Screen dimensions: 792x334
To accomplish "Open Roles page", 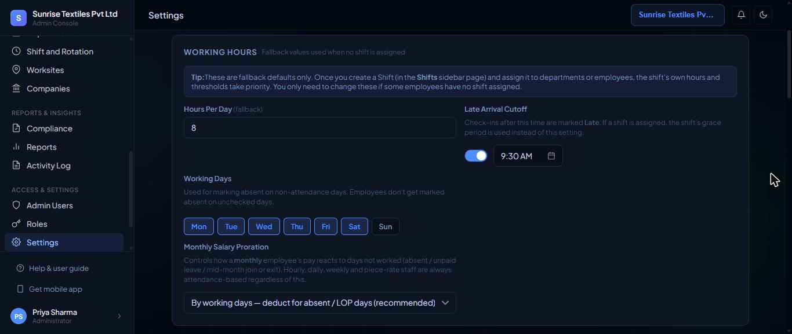I will tap(64, 224).
